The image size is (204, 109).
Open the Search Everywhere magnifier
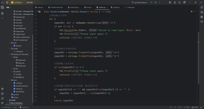[180, 2]
